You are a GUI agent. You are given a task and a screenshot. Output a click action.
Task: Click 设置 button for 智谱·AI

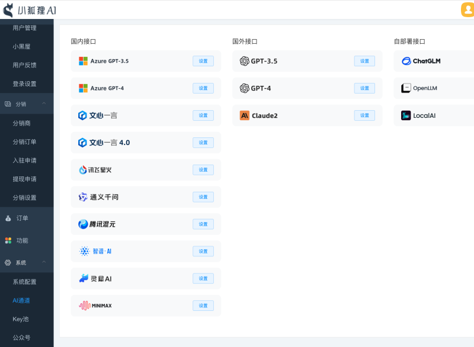coord(203,251)
